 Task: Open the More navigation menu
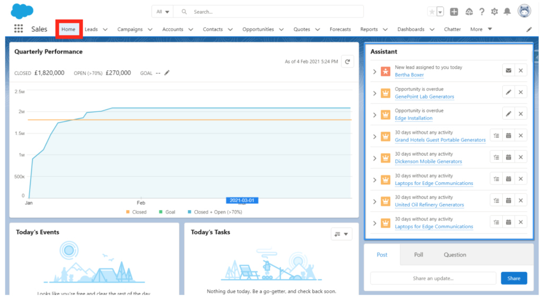pyautogui.click(x=481, y=30)
